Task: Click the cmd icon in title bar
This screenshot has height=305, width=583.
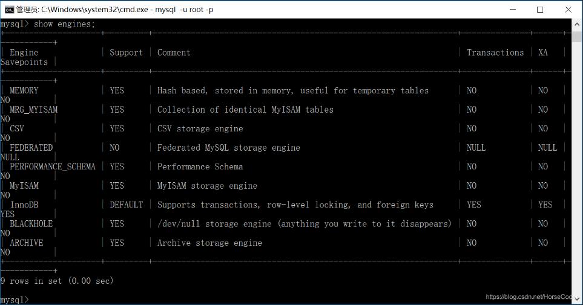Action: pyautogui.click(x=9, y=9)
